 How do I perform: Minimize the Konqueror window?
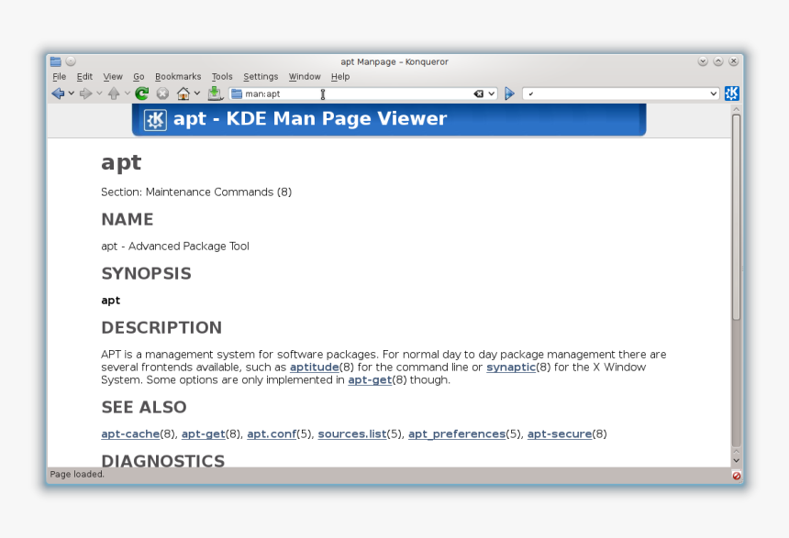(703, 61)
